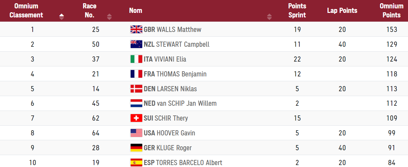Click the Italy flag icon

click(136, 59)
